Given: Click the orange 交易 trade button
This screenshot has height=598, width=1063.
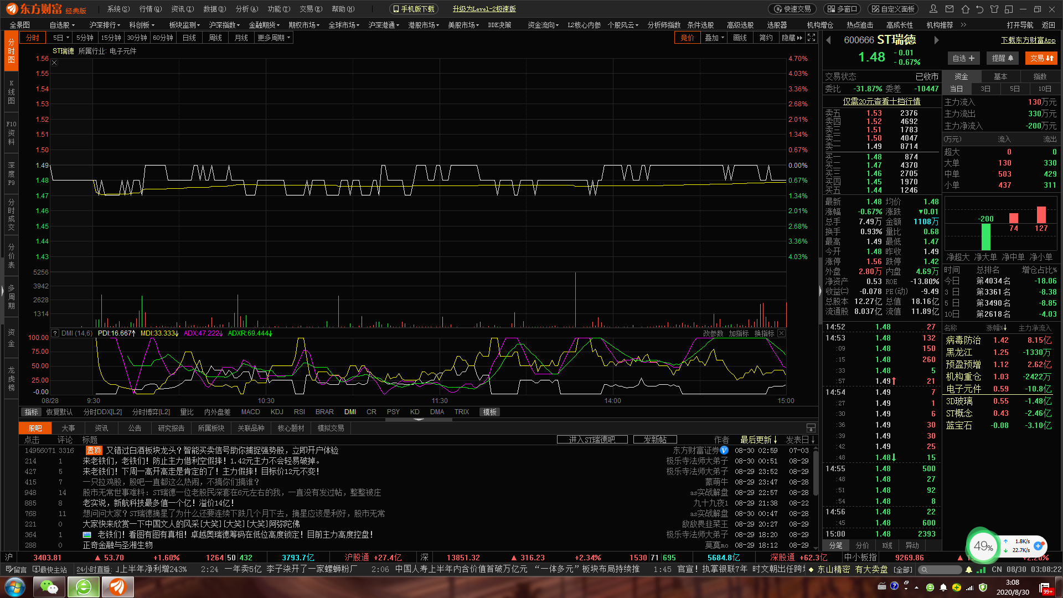Looking at the screenshot, I should 1041,58.
